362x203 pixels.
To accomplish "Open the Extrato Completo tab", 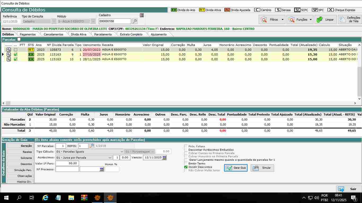I will 131,34.
